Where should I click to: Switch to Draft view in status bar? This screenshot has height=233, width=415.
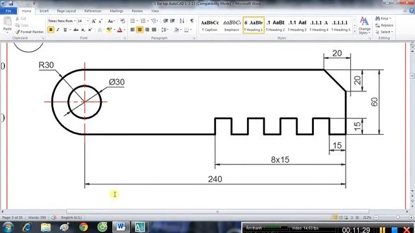357,217
